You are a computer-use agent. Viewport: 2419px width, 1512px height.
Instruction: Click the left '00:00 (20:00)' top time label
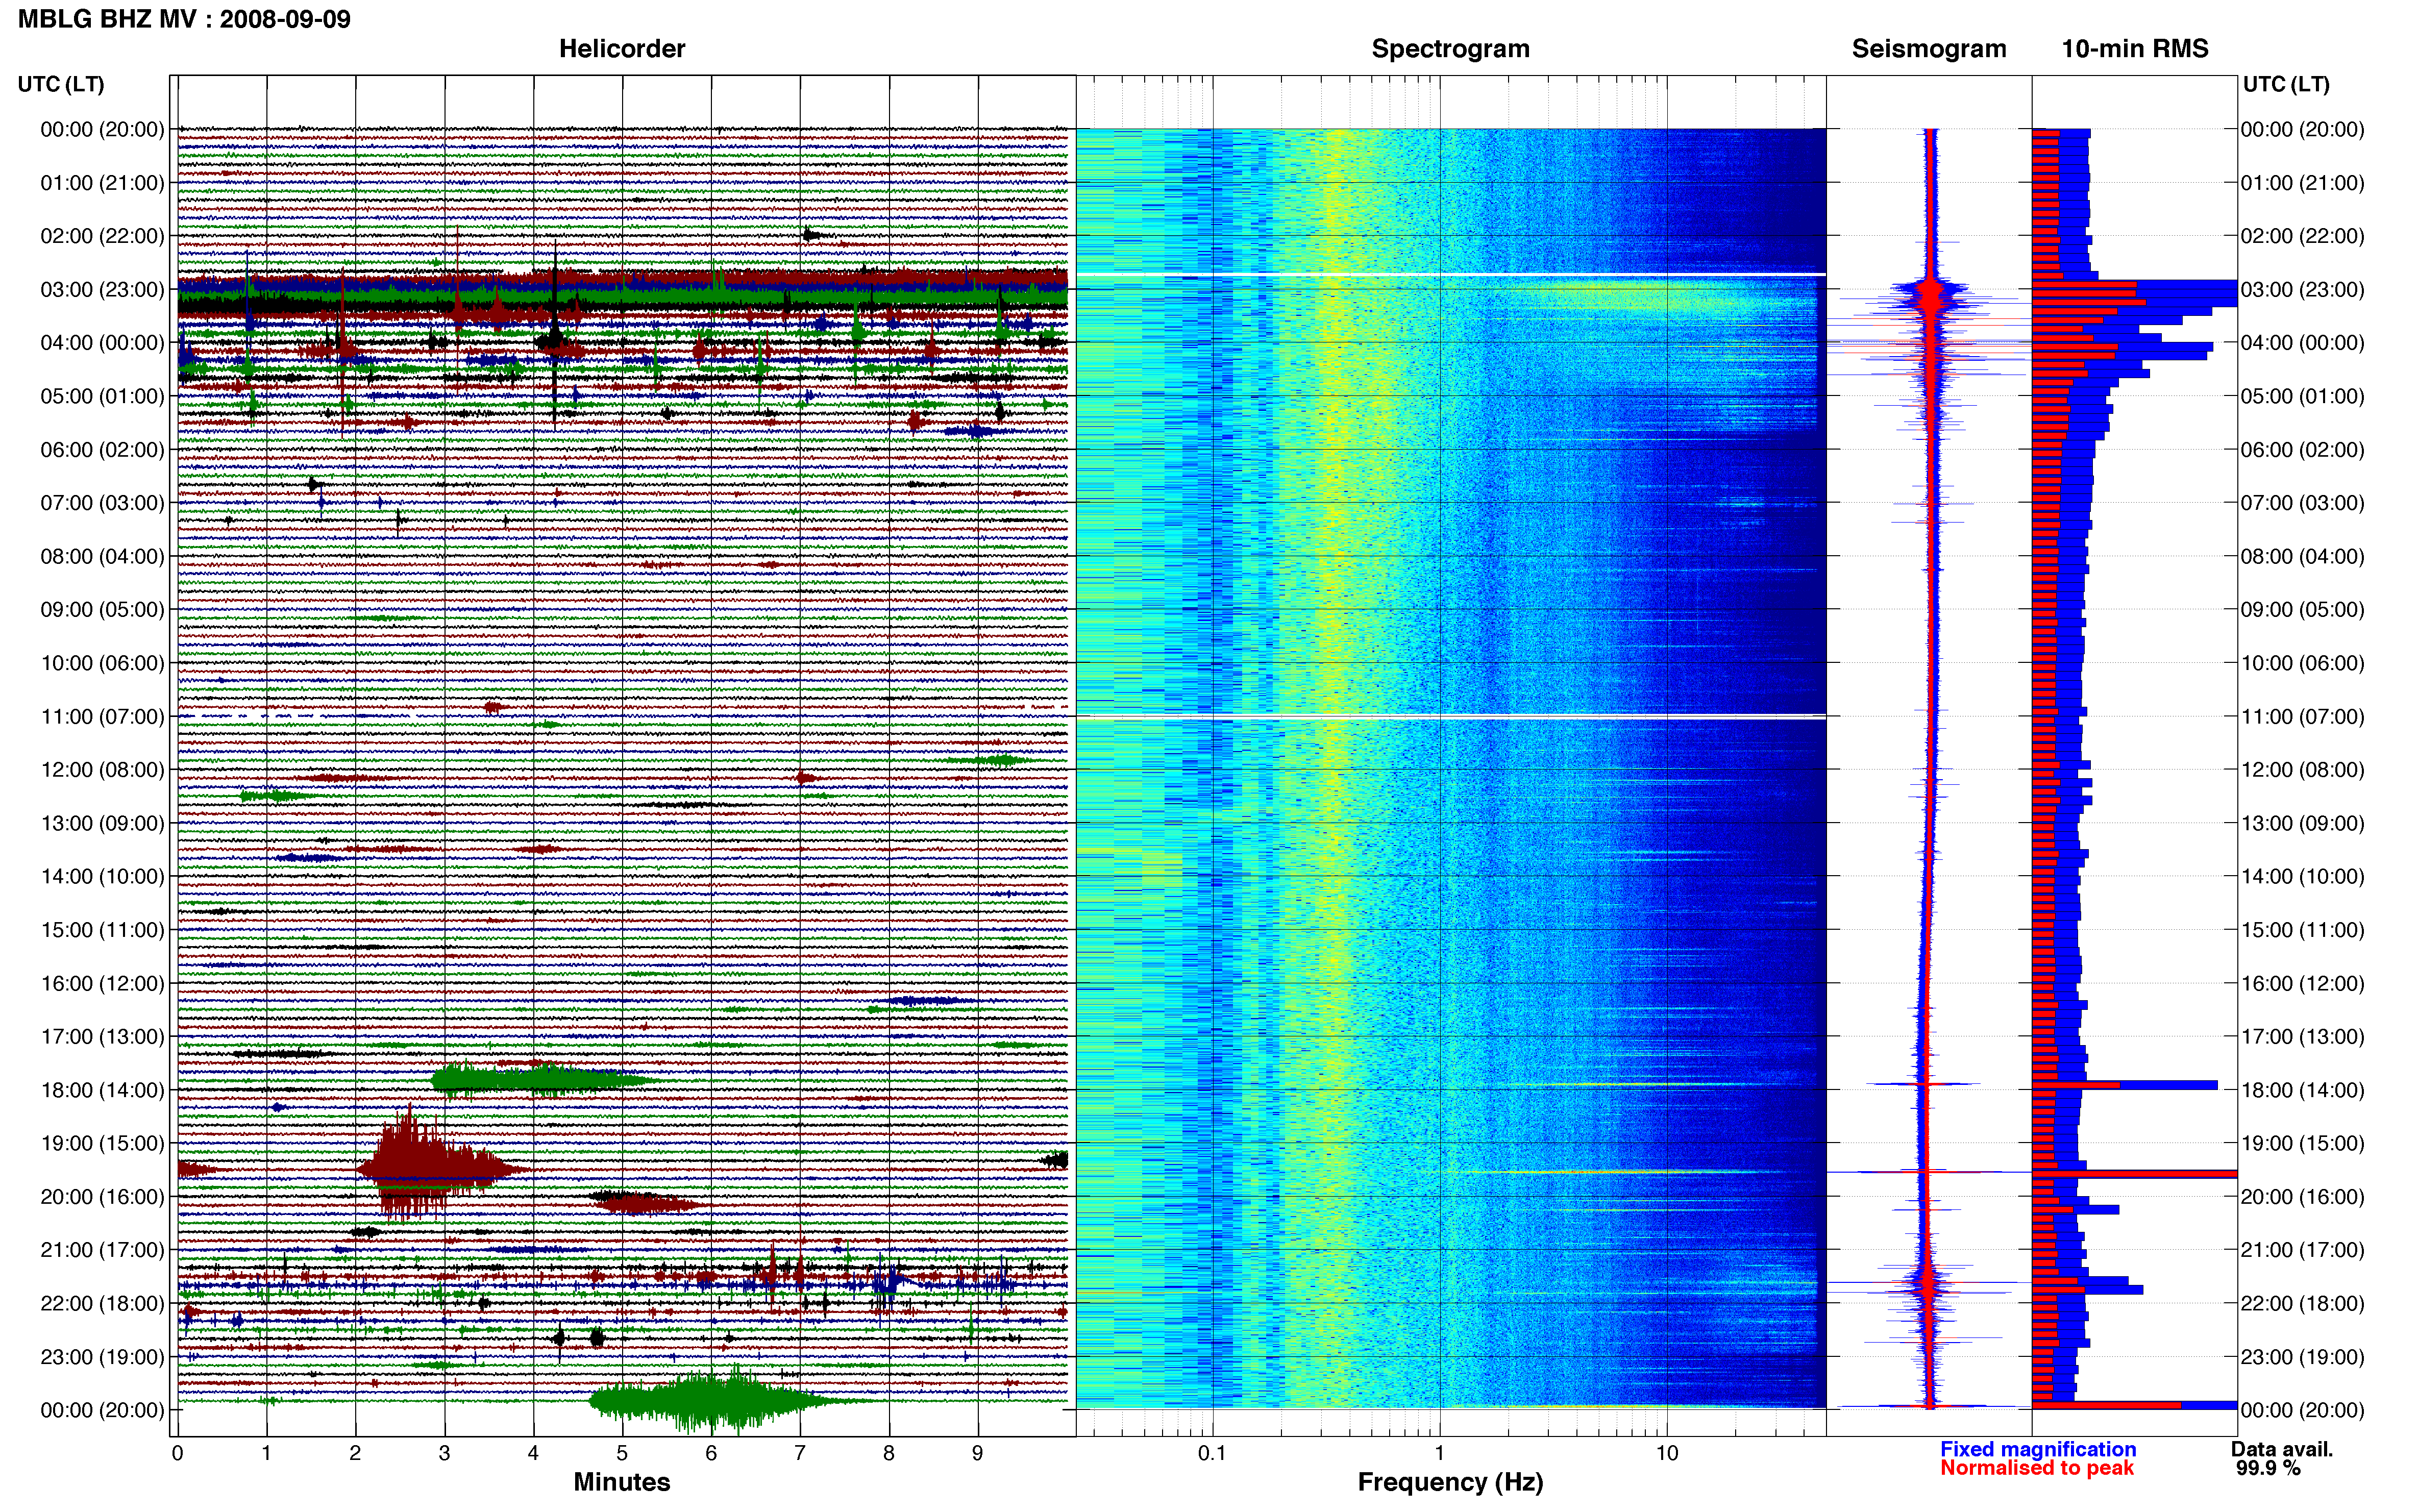coord(102,130)
